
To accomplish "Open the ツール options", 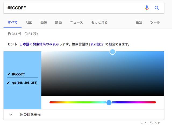I will (x=155, y=22).
